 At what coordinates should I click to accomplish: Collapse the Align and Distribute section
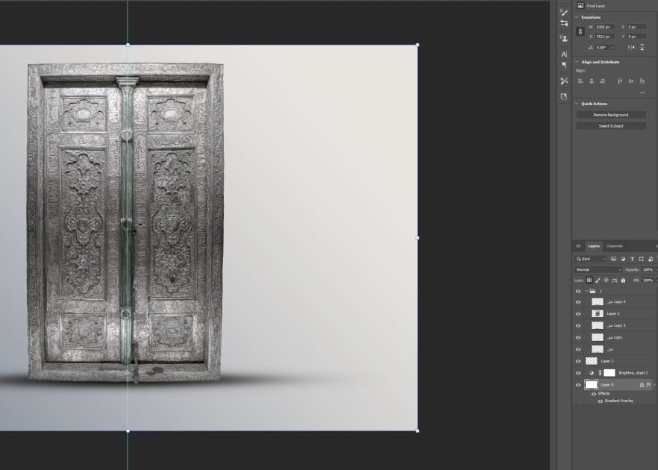point(577,62)
